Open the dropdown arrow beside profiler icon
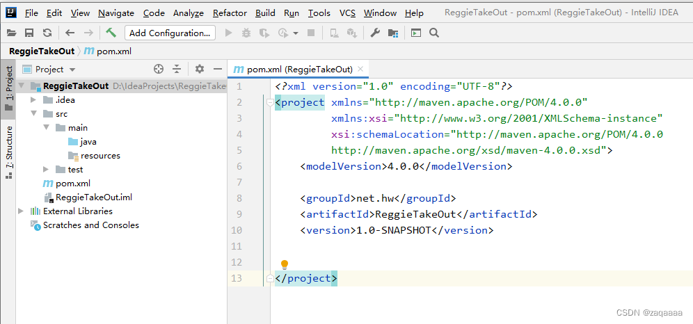 coord(295,33)
